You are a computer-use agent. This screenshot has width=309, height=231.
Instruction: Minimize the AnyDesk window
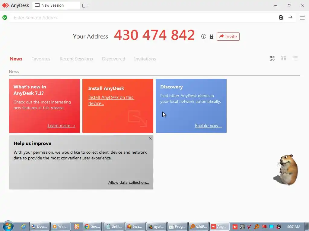[276, 5]
